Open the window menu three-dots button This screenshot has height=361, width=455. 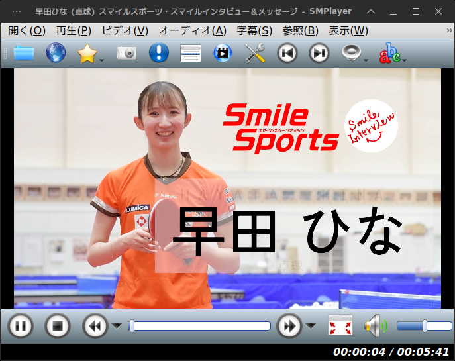click(17, 11)
